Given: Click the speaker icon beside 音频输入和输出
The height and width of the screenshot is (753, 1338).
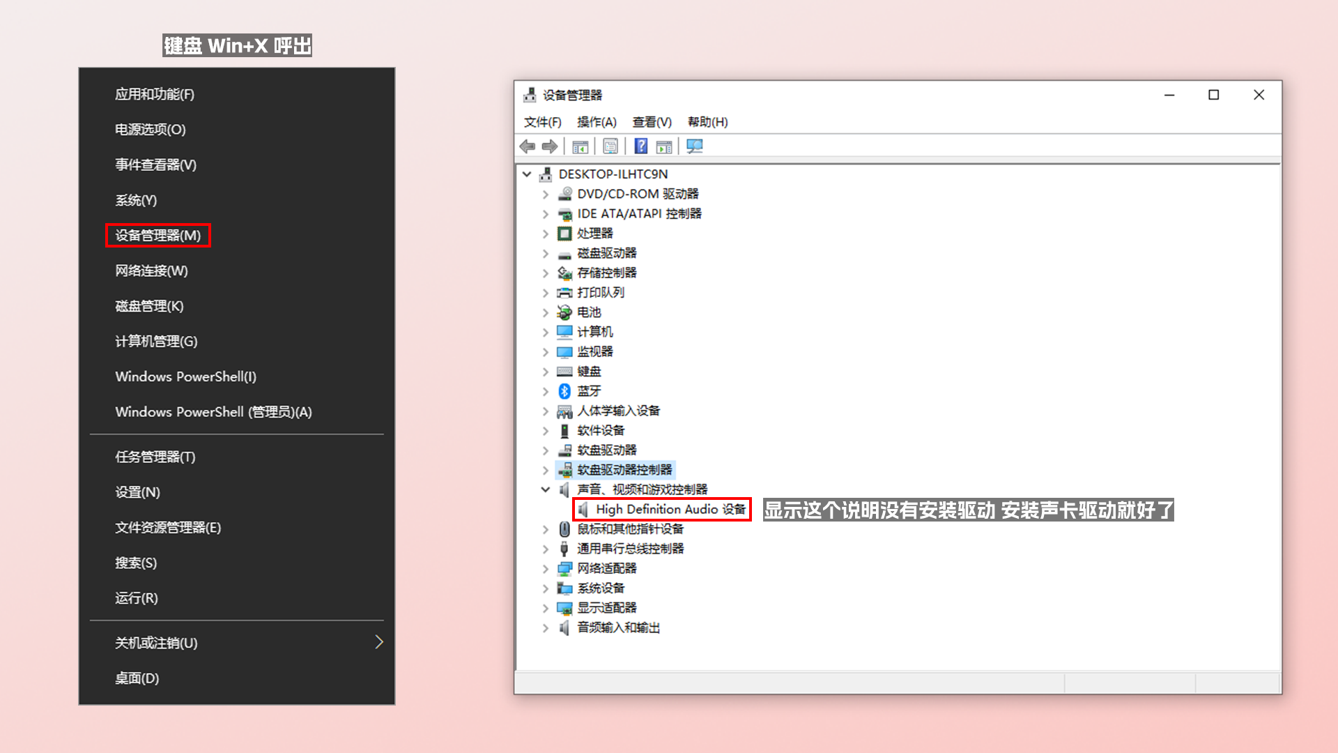Looking at the screenshot, I should pyautogui.click(x=564, y=628).
